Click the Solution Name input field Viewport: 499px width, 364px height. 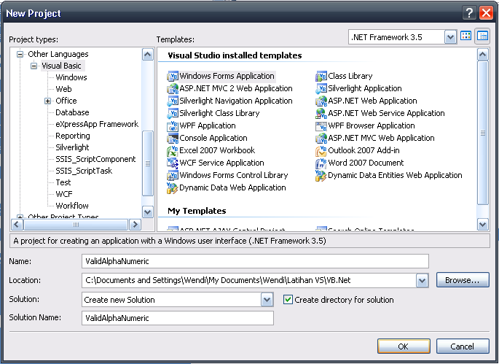coord(178,318)
